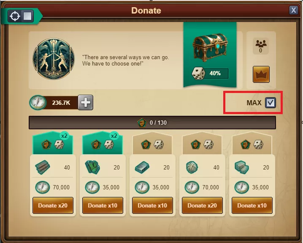Image resolution: width=303 pixels, height=243 pixels.
Task: Close the Donate window
Action: [x=294, y=10]
